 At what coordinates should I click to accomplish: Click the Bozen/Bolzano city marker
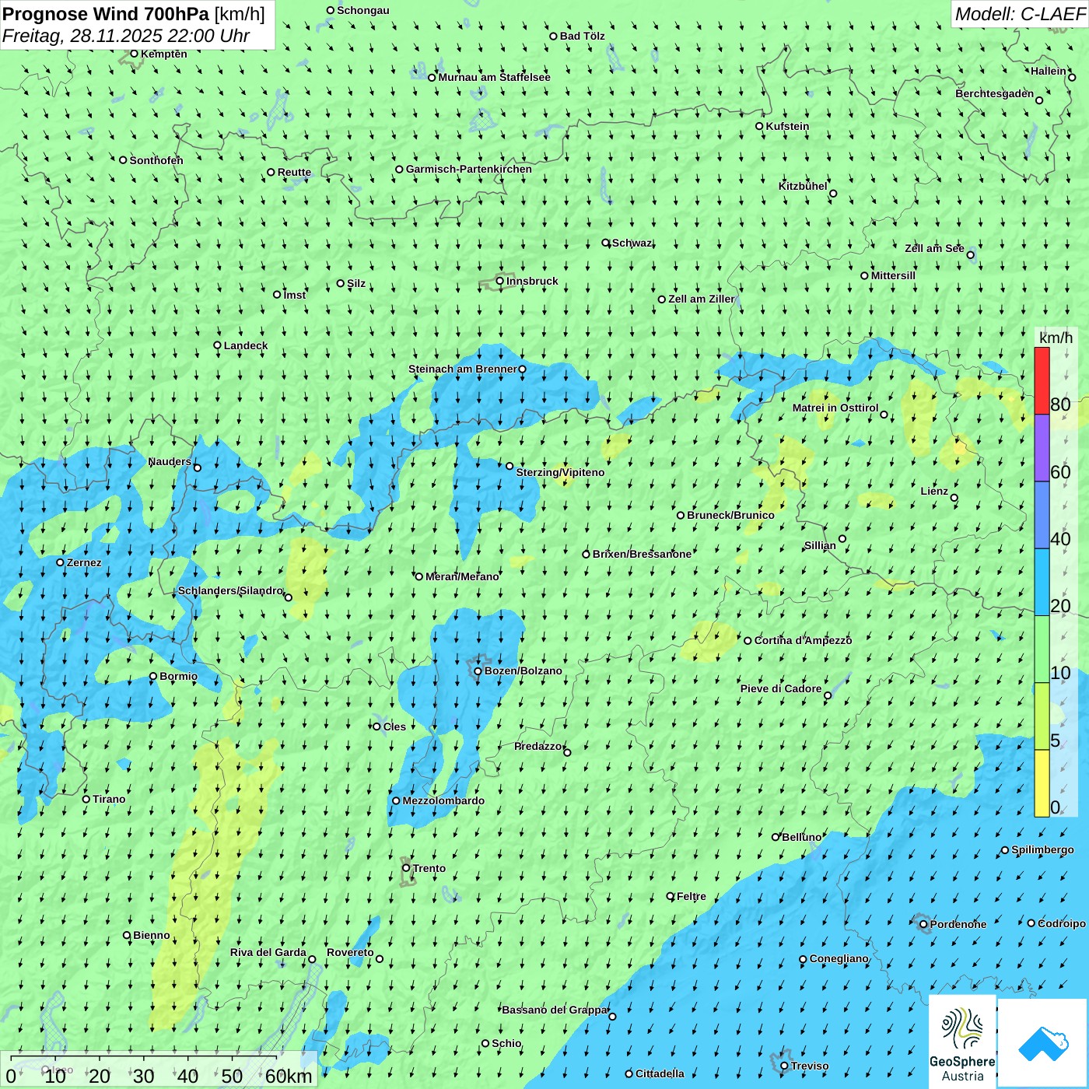478,671
